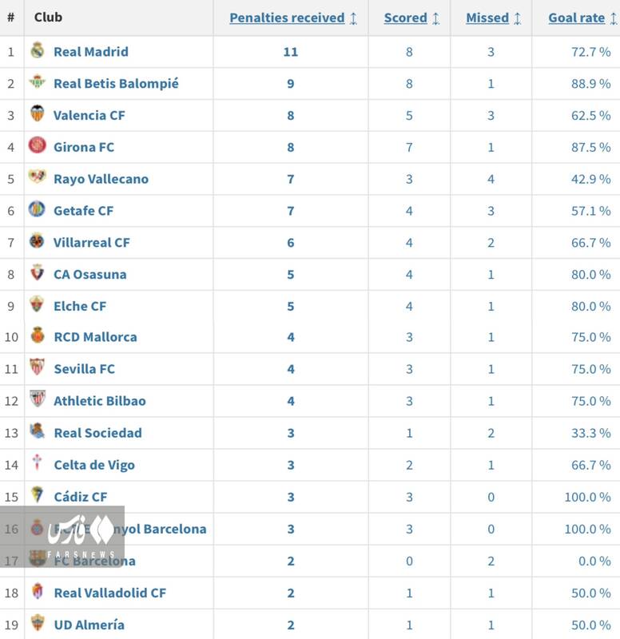Click the Sevilla FC crest icon
The width and height of the screenshot is (620, 639).
[x=38, y=367]
